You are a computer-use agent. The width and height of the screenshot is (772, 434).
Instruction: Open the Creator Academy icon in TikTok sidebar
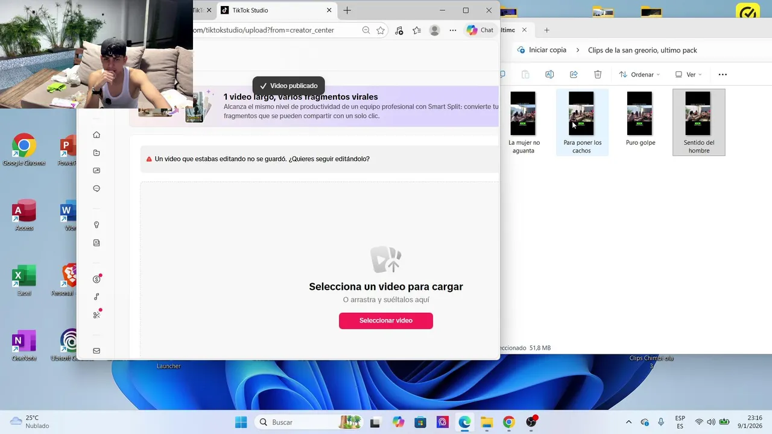(x=96, y=243)
